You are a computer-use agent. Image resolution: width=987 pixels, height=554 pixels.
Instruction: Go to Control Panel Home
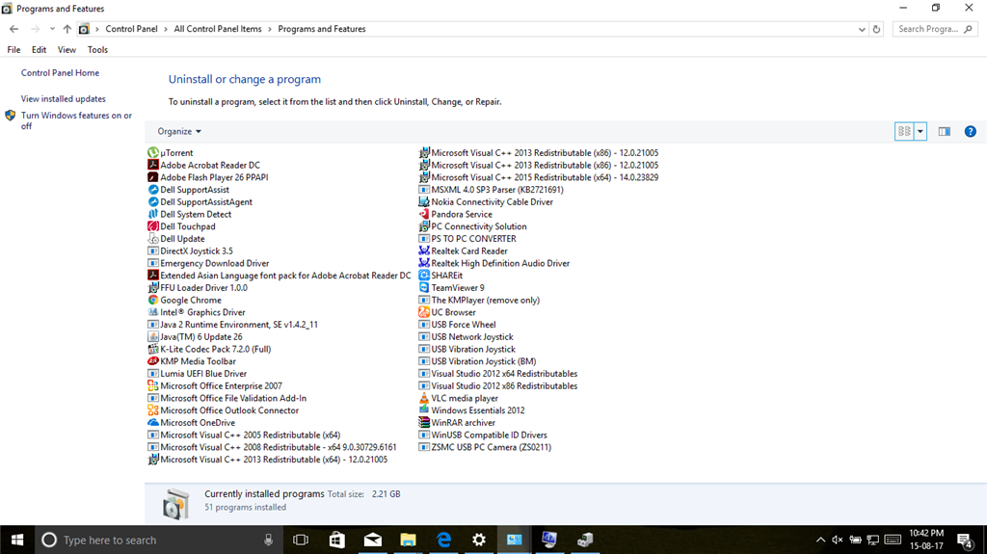61,73
